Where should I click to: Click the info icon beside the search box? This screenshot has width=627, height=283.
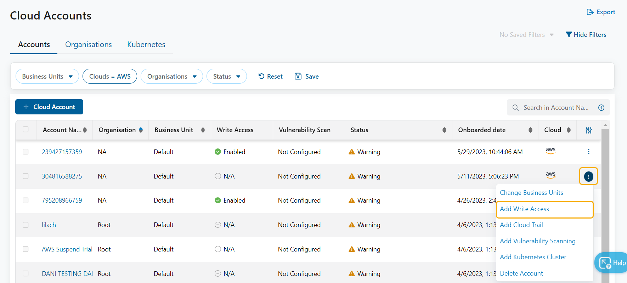pyautogui.click(x=601, y=108)
